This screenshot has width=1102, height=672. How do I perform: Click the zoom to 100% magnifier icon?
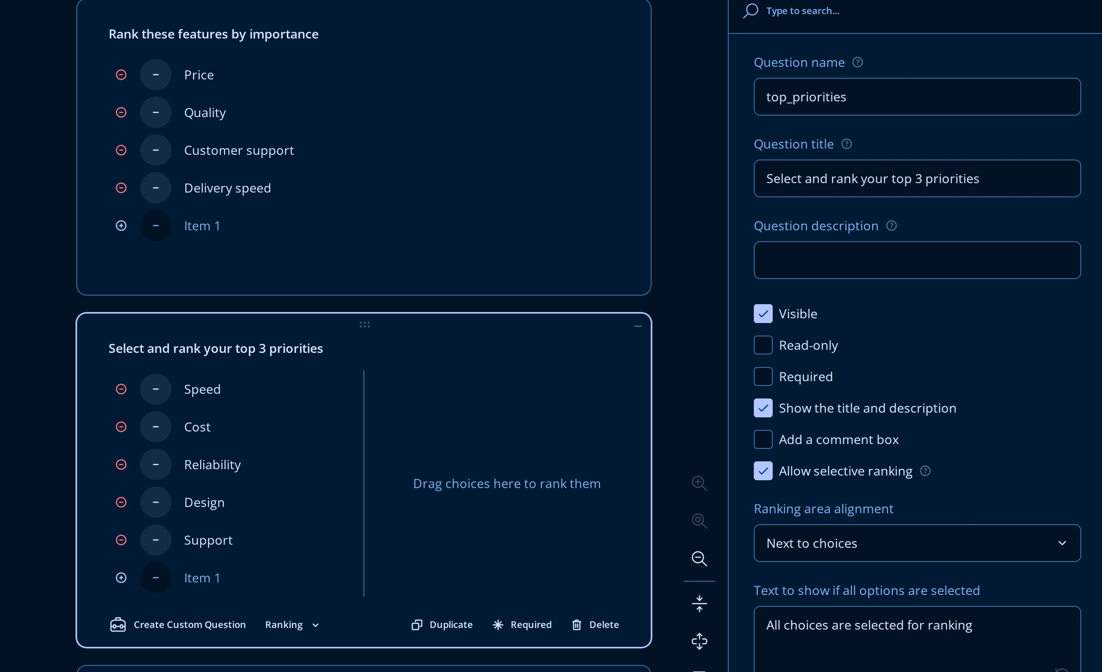[x=699, y=521]
